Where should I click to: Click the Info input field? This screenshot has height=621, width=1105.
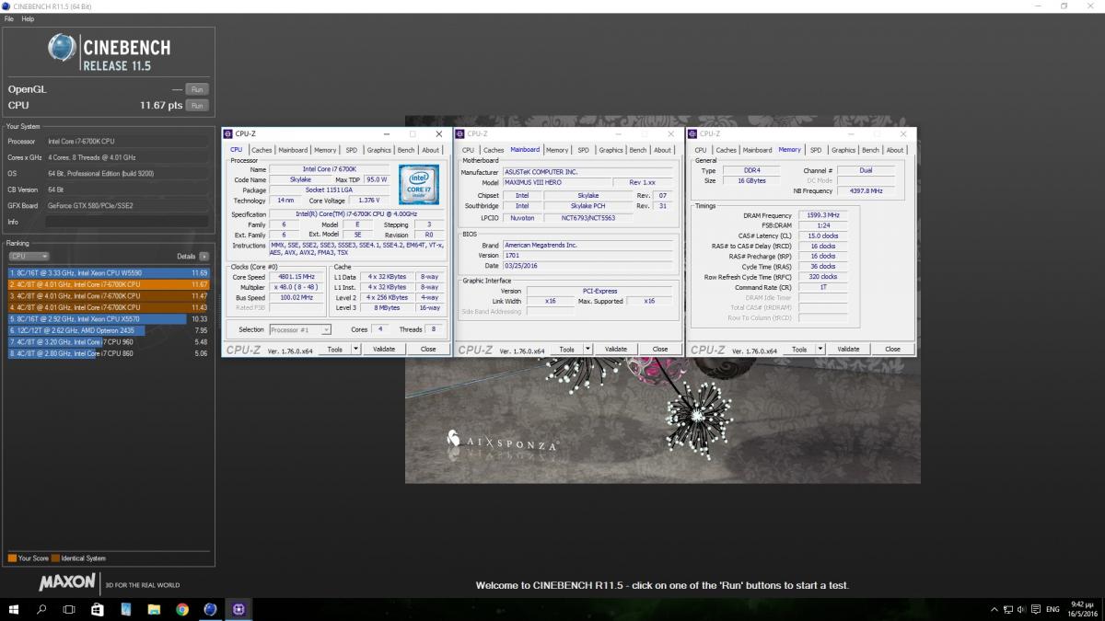tap(127, 222)
